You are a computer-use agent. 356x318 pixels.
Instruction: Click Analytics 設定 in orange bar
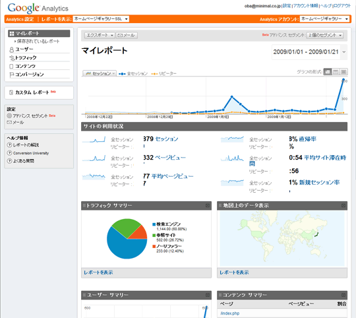20,19
